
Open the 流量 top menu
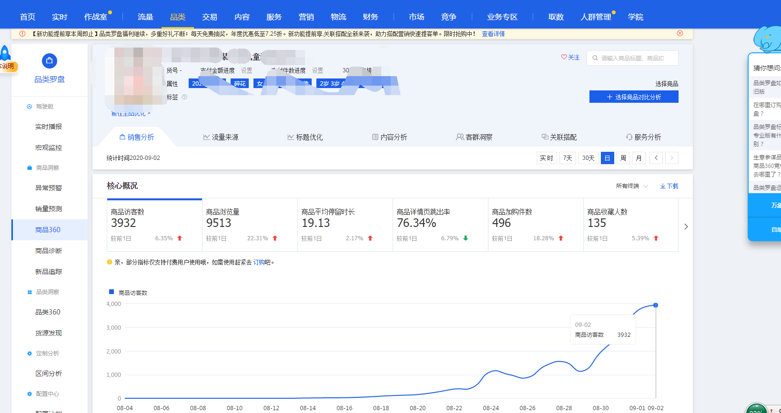pos(145,17)
